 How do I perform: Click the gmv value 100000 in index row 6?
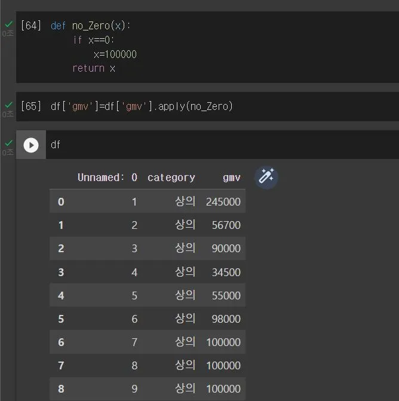point(223,342)
